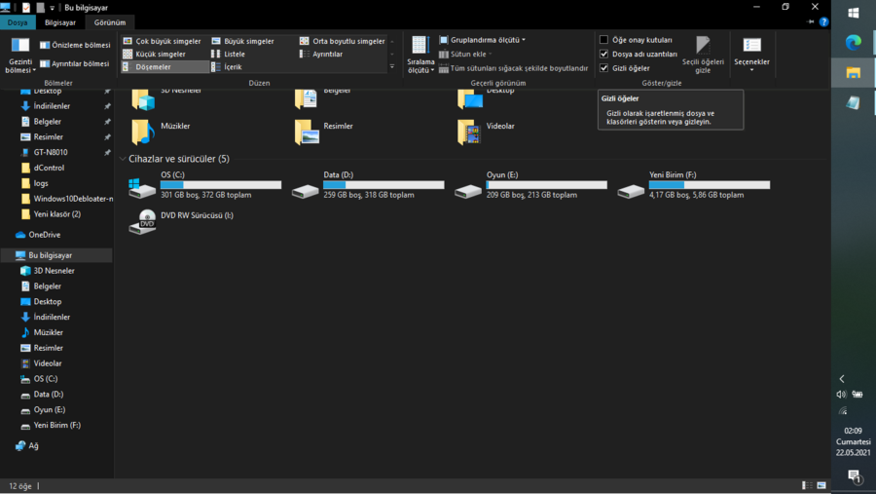
Task: Open the dControl folder in sidebar
Action: point(49,168)
